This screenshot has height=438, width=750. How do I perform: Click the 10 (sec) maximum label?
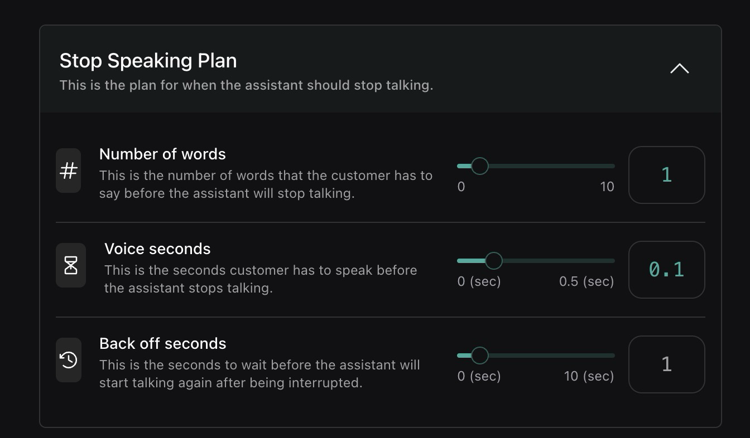[589, 376]
